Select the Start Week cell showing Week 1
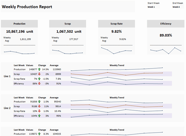 (153, 7)
